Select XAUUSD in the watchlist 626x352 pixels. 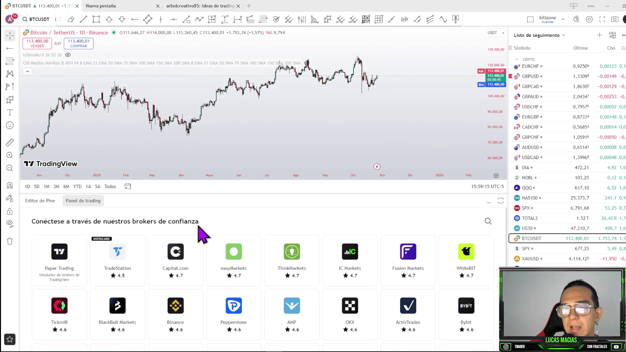[x=530, y=259]
